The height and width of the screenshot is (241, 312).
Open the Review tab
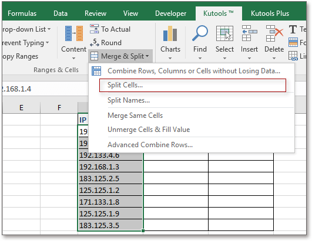95,13
